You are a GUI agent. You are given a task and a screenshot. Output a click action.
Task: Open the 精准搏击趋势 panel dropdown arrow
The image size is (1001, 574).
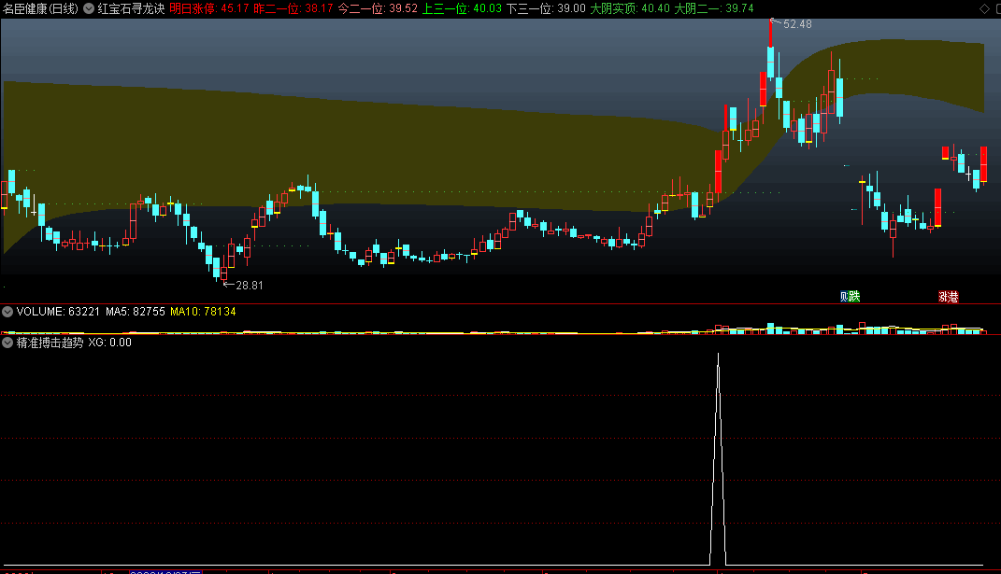pos(7,343)
